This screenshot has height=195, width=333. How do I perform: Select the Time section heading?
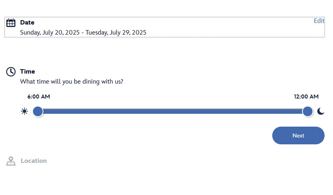point(28,72)
